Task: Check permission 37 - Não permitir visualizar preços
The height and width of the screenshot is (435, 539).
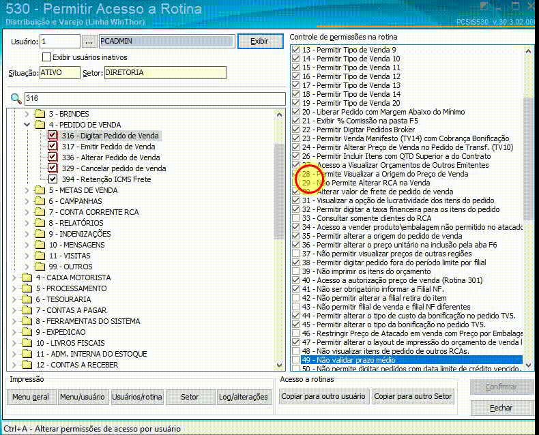Action: pos(295,254)
